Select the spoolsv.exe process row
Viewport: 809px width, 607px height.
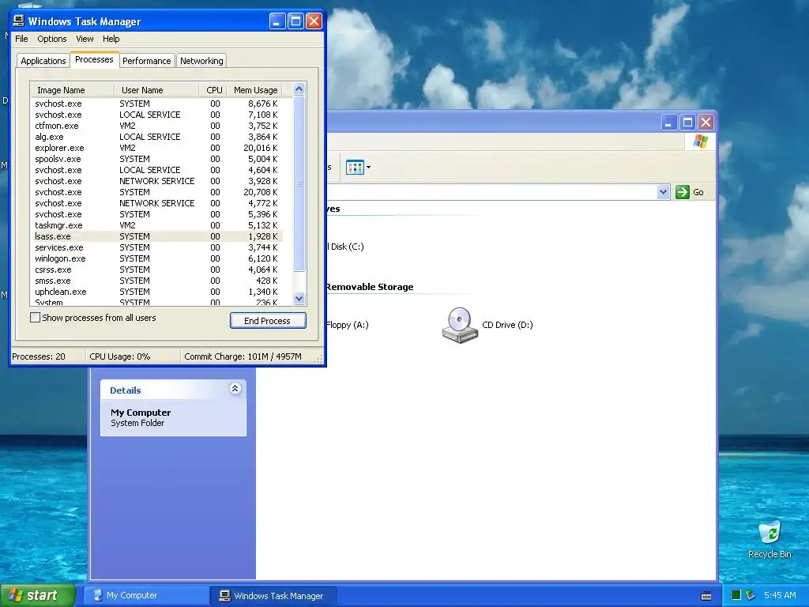[156, 159]
